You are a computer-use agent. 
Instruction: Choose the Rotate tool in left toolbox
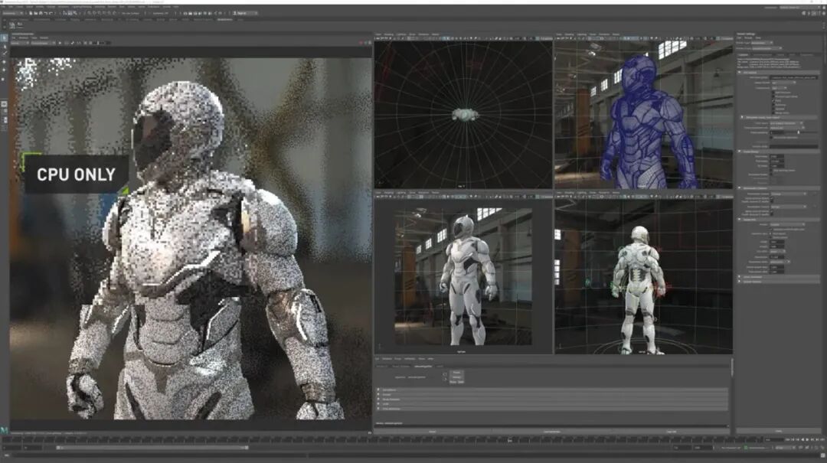pyautogui.click(x=4, y=70)
